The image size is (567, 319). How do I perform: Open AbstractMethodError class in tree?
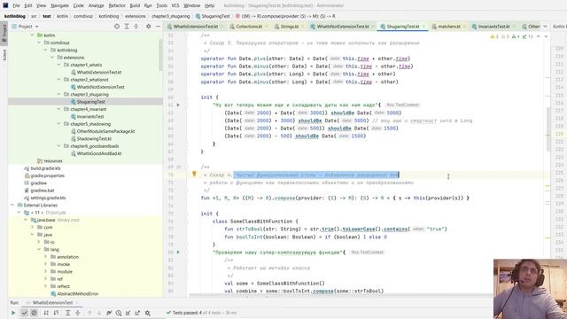[x=78, y=293]
